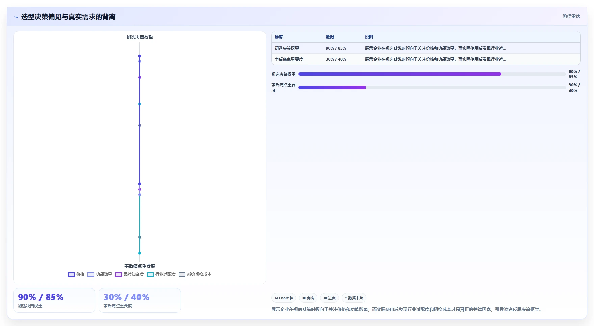Toggle the 价格 legend swatch
This screenshot has height=326, width=594.
71,275
